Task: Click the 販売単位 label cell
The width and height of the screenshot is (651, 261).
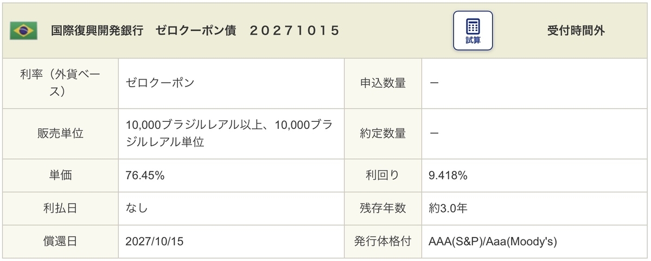Action: 60,134
